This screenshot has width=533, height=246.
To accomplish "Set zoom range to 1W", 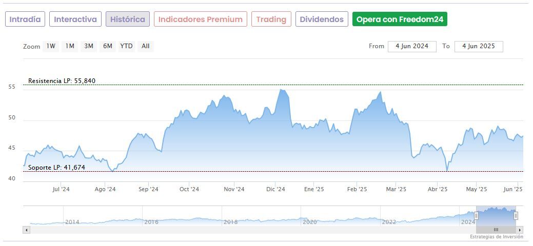I will (51, 46).
